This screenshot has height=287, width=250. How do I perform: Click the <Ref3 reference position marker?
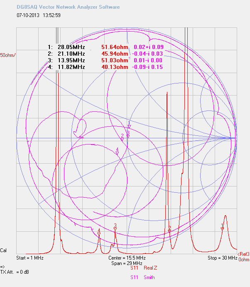pos(243,254)
